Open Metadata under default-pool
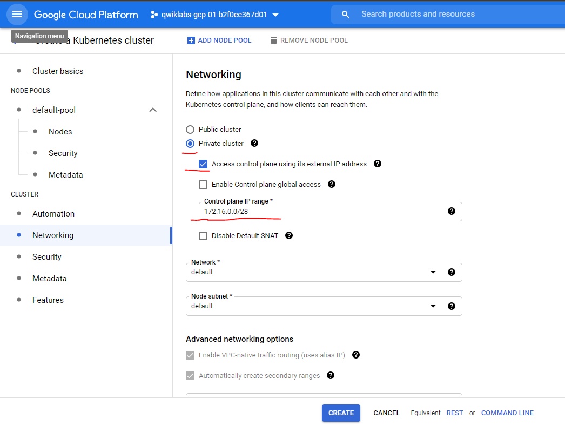The image size is (565, 426). pyautogui.click(x=65, y=175)
